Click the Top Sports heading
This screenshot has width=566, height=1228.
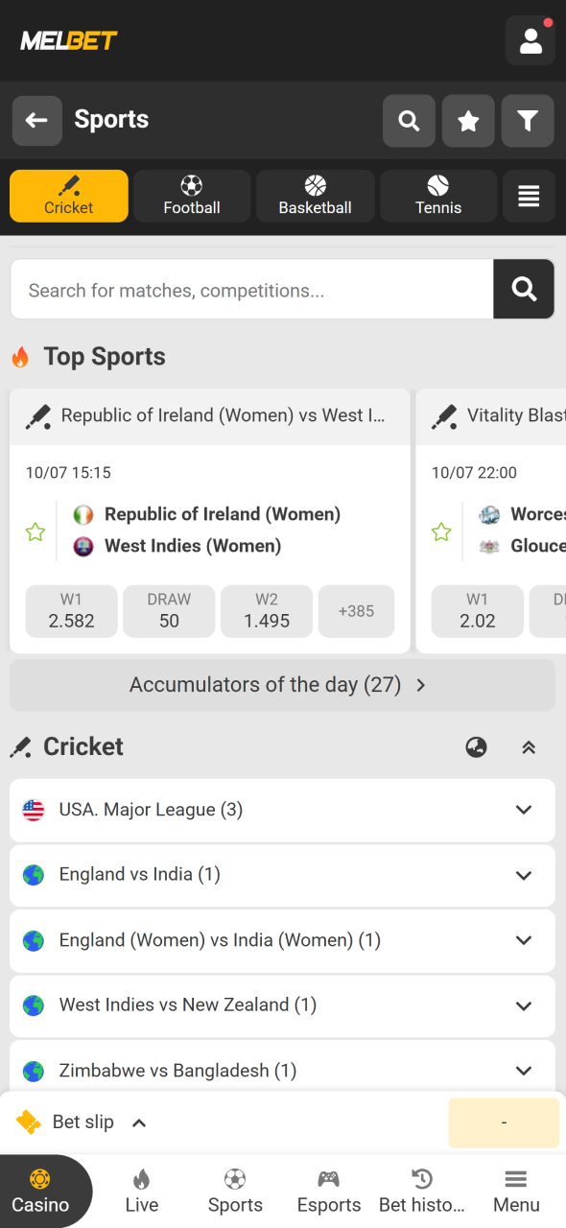point(105,357)
